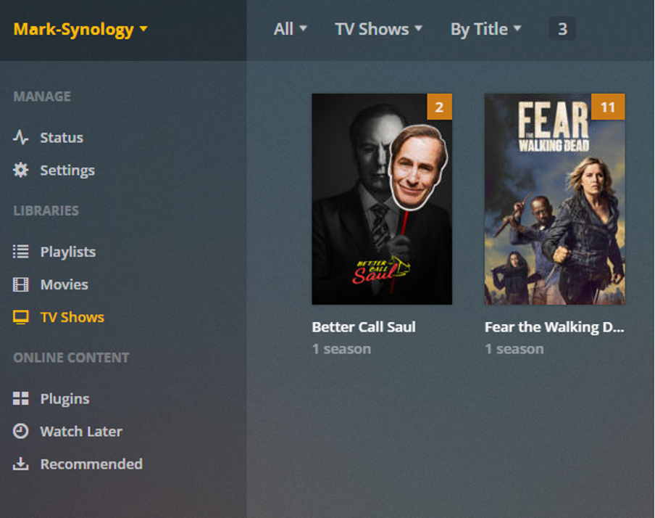Viewport: 655px width, 518px height.
Task: Open the Playlists list icon
Action: (x=20, y=252)
